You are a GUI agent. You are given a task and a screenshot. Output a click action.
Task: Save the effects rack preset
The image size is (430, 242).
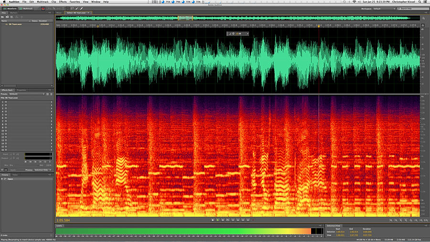pyautogui.click(x=47, y=94)
